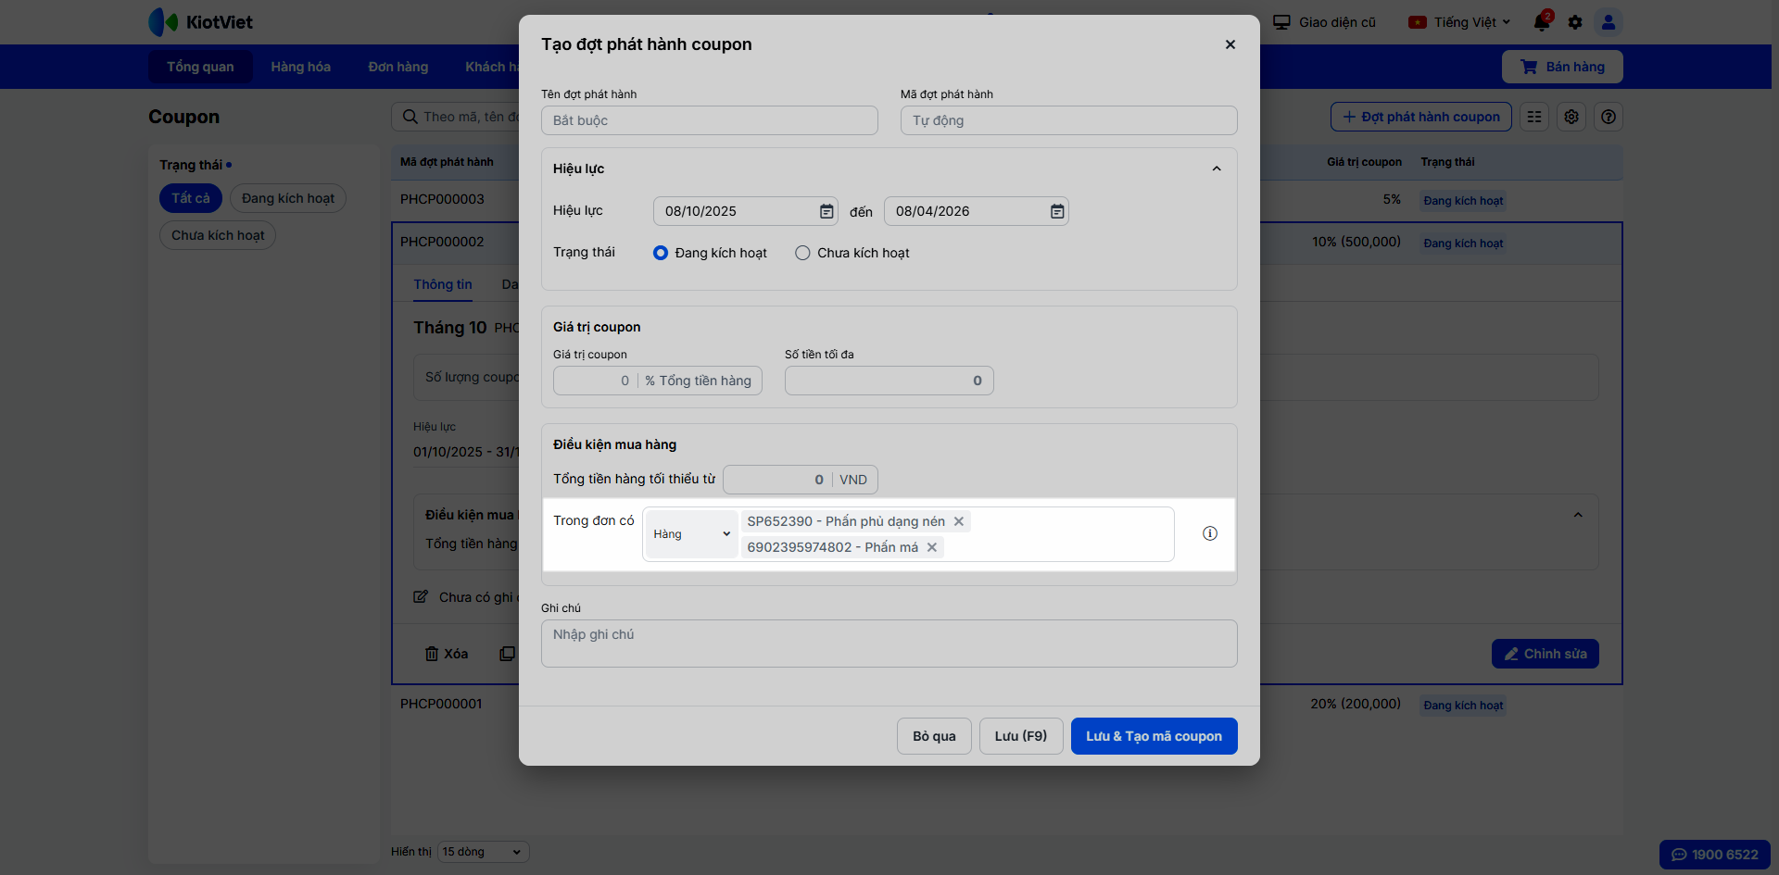Open the end date calendar picker
The width and height of the screenshot is (1779, 875).
[1057, 211]
